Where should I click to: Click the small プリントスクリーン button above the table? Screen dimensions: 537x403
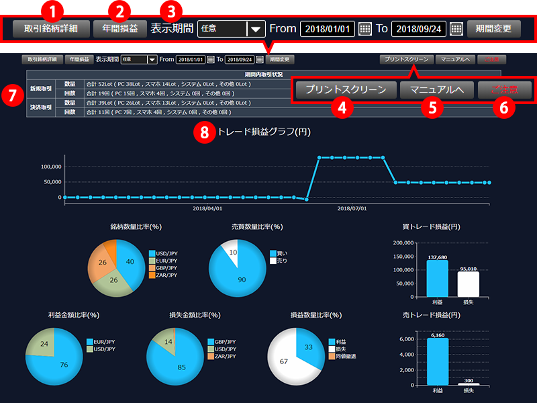(407, 59)
